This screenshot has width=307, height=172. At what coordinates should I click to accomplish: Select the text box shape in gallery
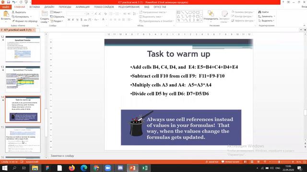(x=178, y=12)
